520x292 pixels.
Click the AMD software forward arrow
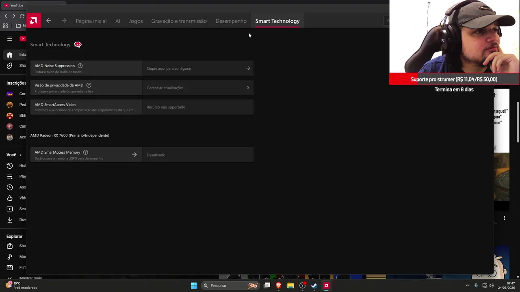[64, 21]
